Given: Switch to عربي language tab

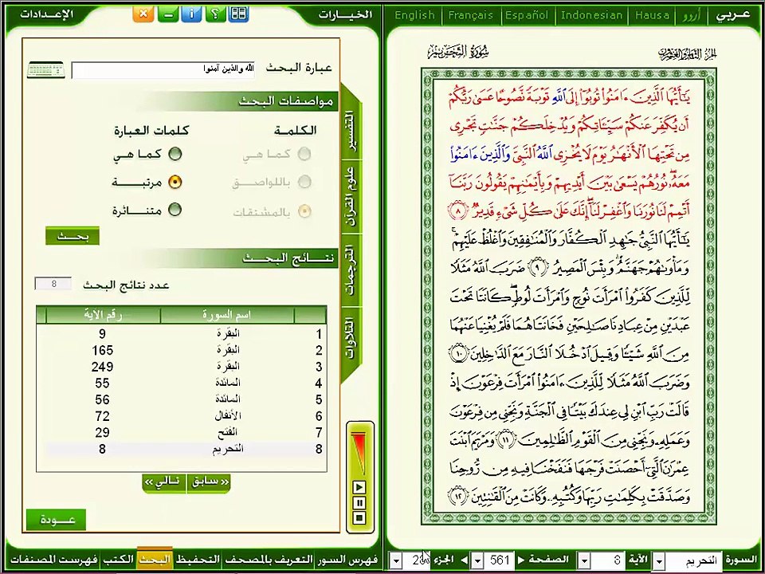Looking at the screenshot, I should (x=733, y=15).
